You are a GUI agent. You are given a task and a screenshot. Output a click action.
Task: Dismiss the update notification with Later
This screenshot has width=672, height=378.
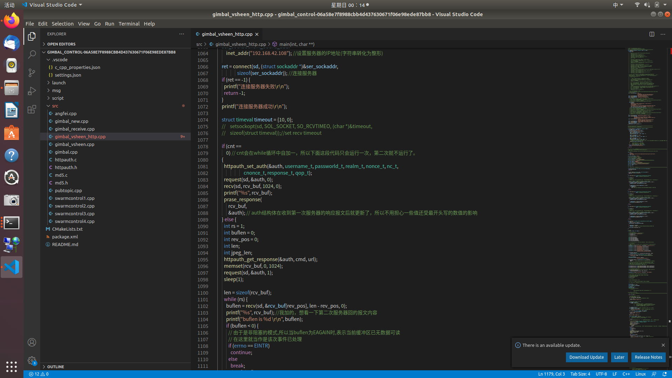point(619,357)
